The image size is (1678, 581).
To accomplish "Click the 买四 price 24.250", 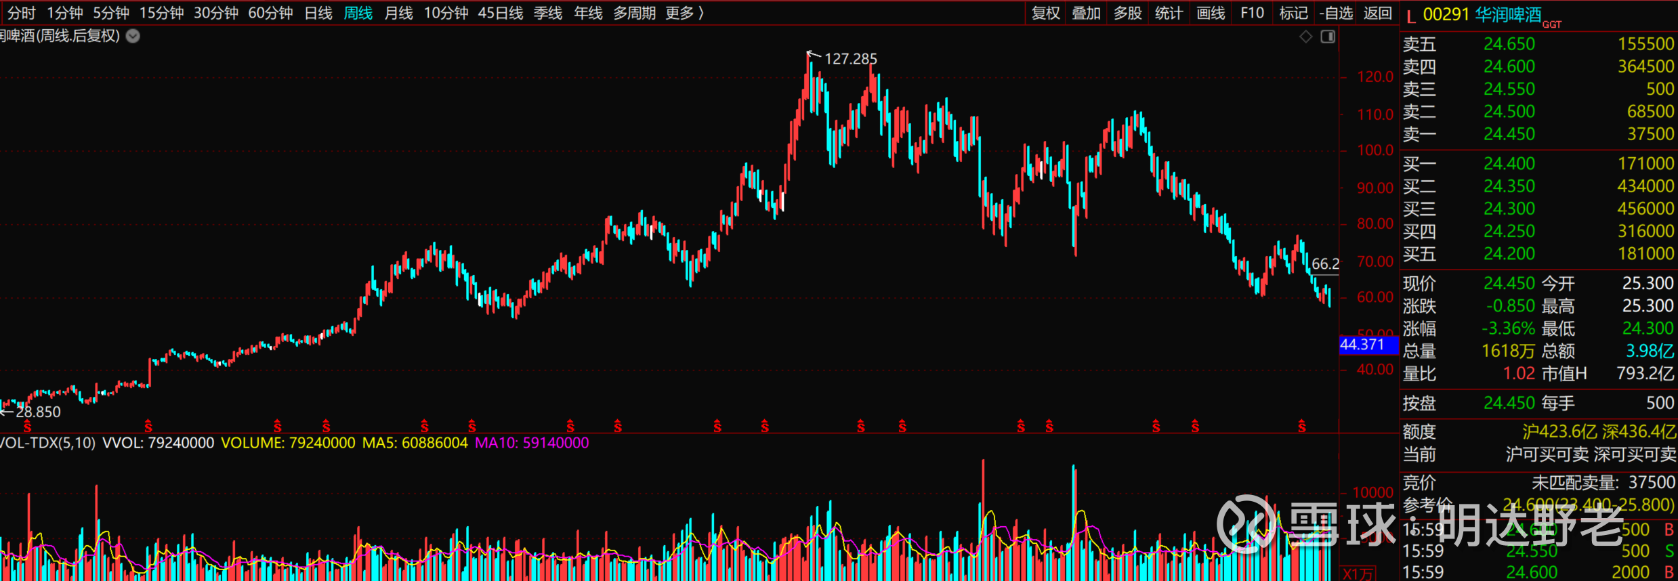I will click(1509, 231).
